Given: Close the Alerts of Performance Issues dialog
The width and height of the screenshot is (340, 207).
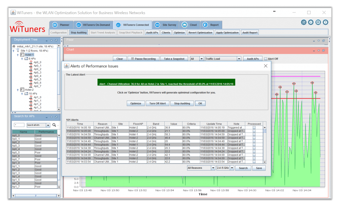Looking at the screenshot, I should 266,66.
